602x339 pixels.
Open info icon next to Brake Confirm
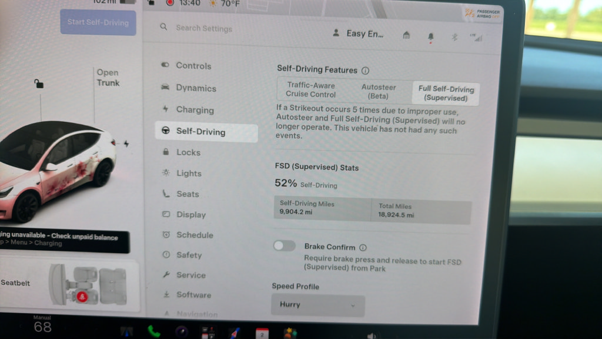pyautogui.click(x=363, y=248)
